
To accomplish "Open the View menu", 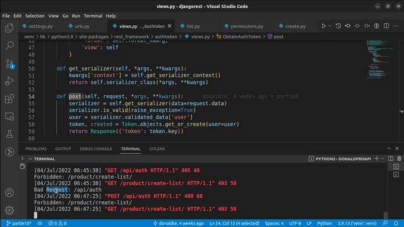I will [53, 16].
